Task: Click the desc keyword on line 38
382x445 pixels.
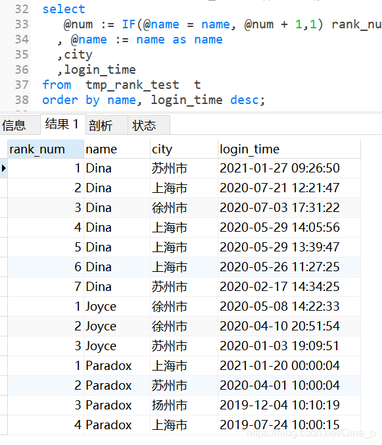Action: (x=245, y=100)
